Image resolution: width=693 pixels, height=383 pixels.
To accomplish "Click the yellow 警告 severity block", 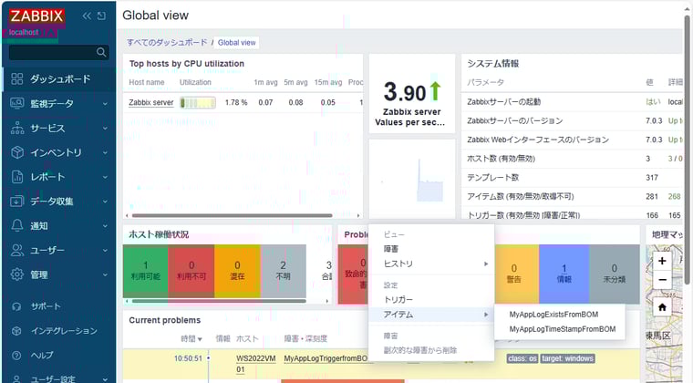I will (x=513, y=274).
